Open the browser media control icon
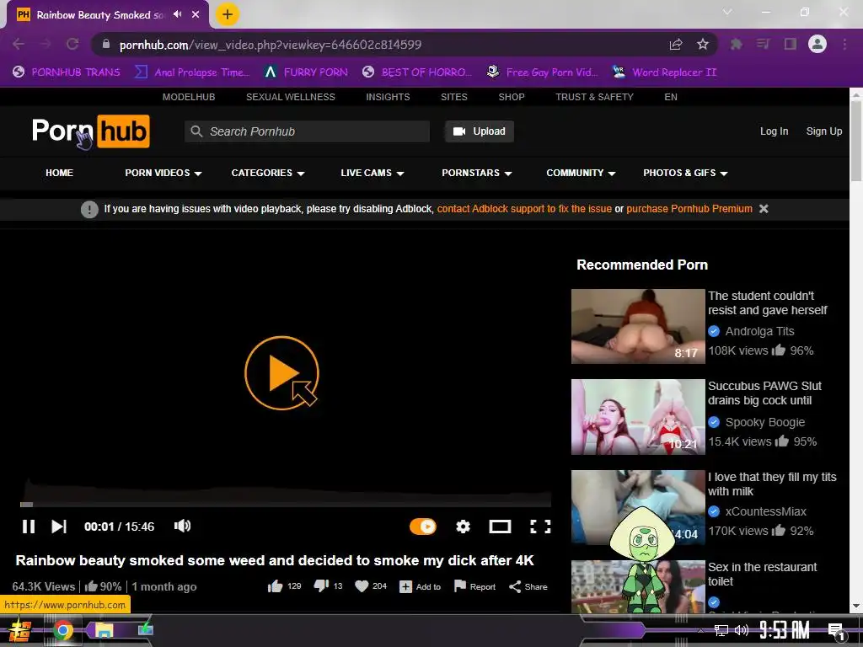Viewport: 863px width, 647px height. [x=763, y=44]
